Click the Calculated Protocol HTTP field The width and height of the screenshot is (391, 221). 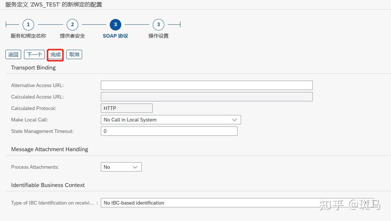[126, 108]
